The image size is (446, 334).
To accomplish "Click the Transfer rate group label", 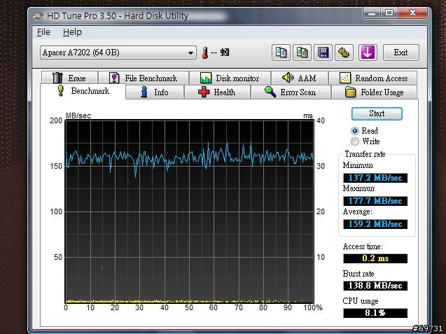I will pos(365,154).
